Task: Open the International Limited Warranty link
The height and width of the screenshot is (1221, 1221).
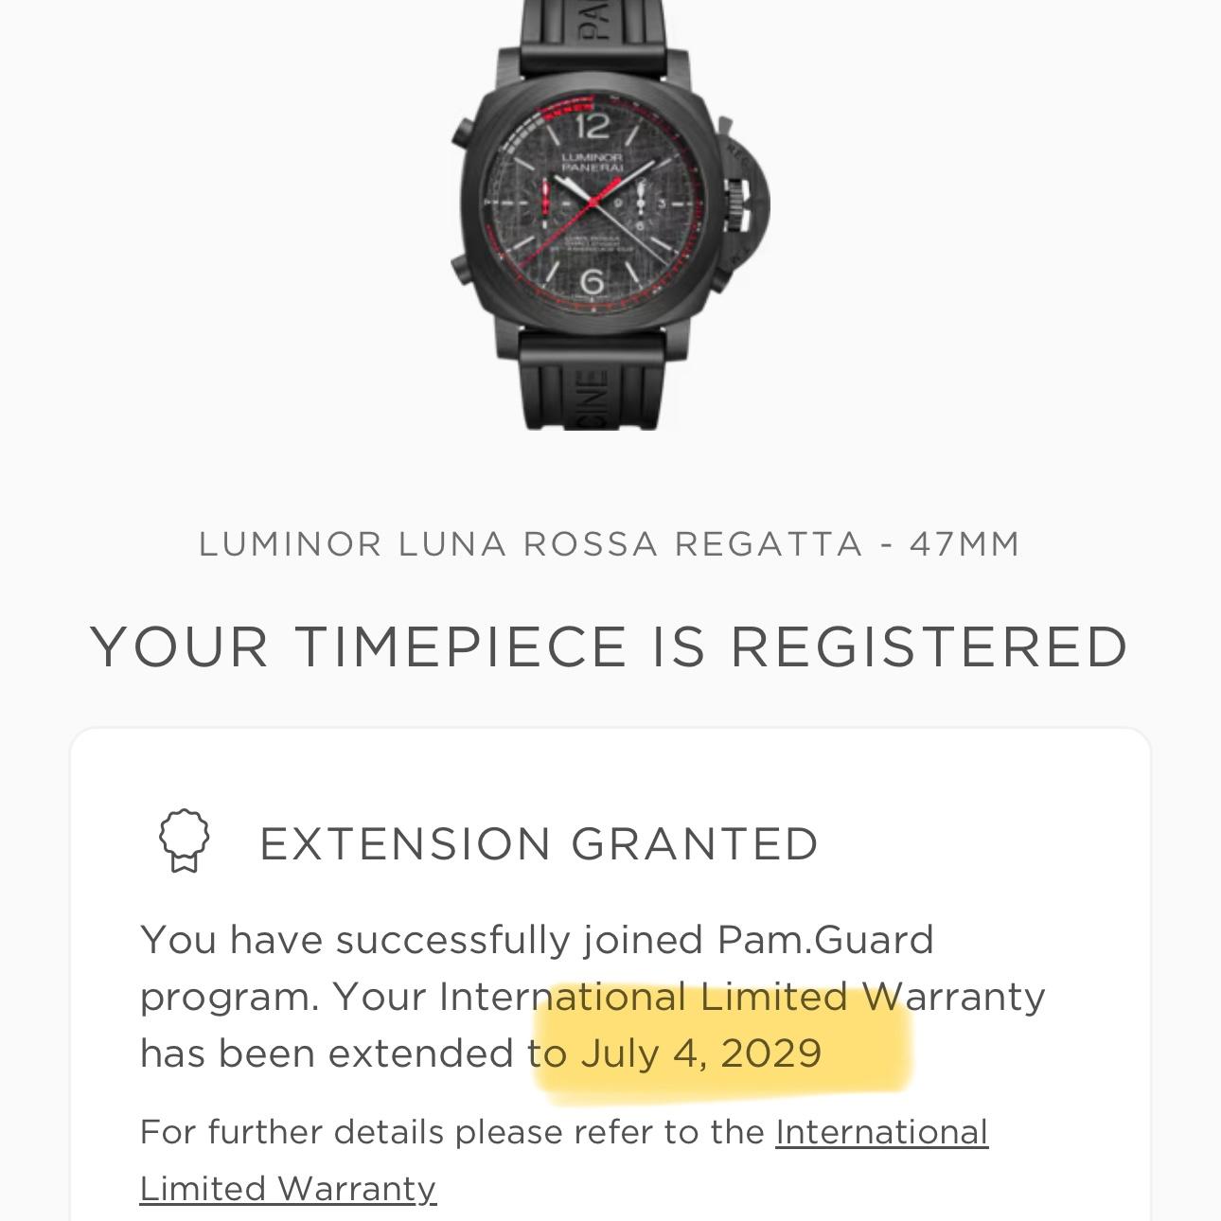Action: click(x=880, y=1130)
